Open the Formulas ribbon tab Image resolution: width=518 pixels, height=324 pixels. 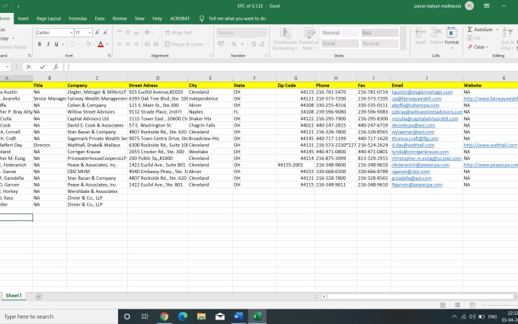pos(78,18)
